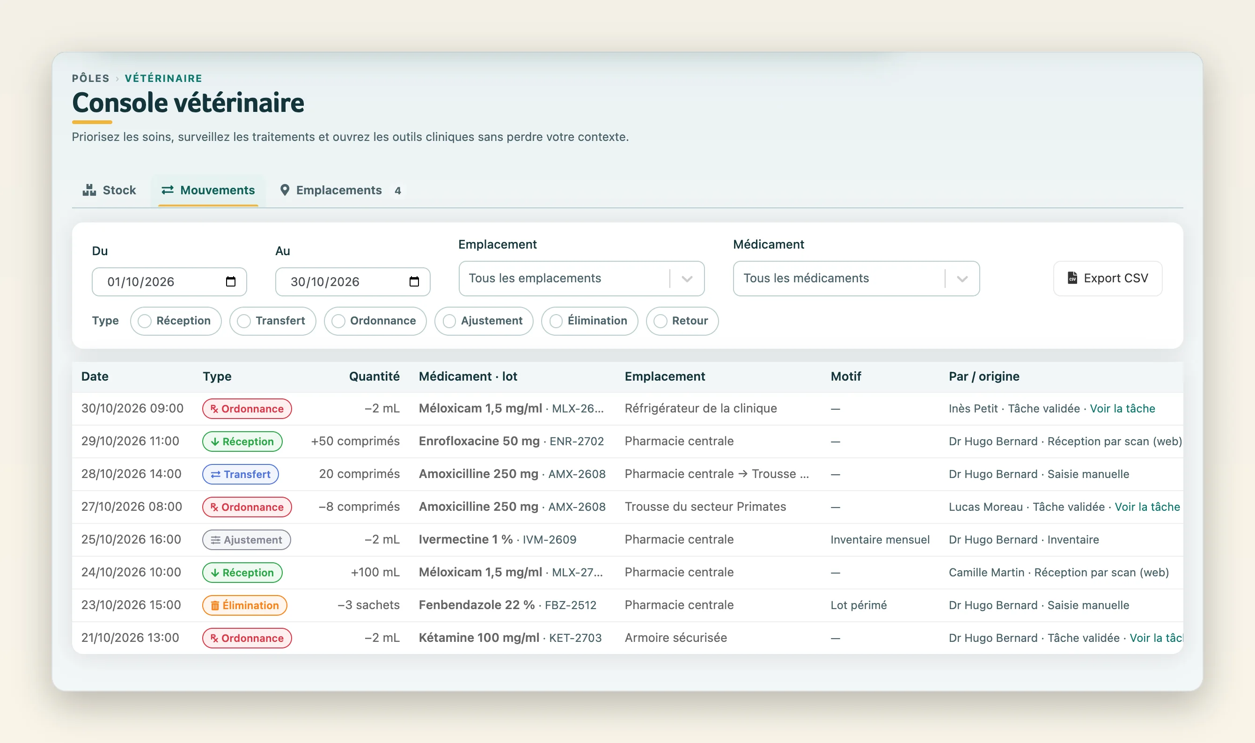Open the Tous les médicaments dropdown
Screen dimensions: 1255x743
(x=856, y=279)
